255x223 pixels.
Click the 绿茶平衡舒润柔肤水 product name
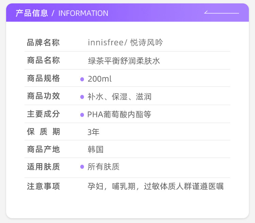[124, 61]
